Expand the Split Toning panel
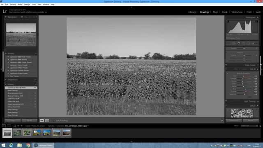Screen dimensions: 263x148 coord(258,102)
